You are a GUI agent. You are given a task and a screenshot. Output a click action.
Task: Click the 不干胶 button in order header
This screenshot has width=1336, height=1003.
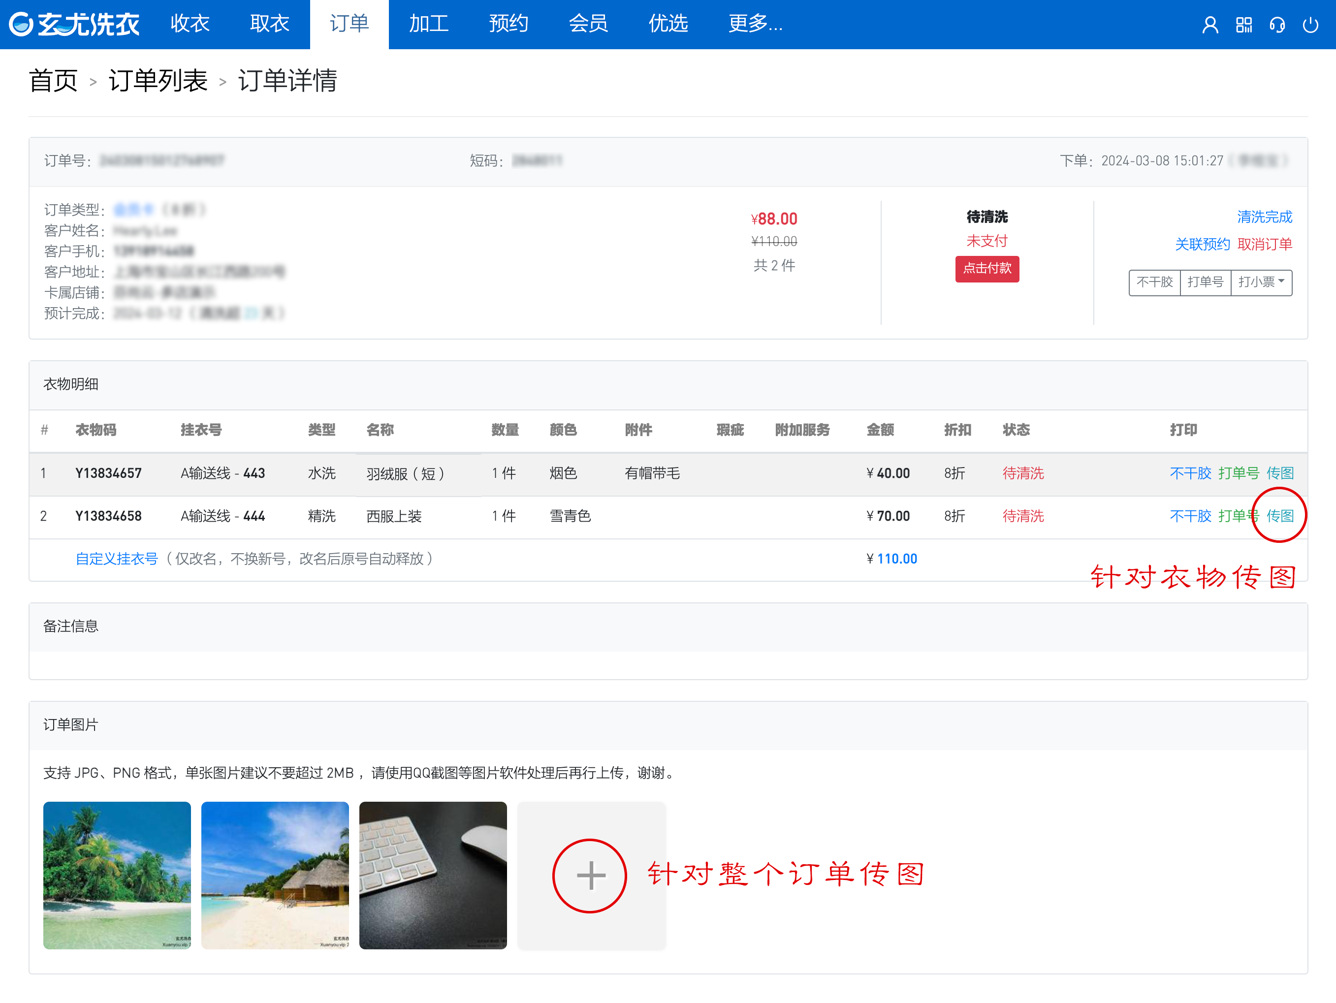click(1154, 282)
